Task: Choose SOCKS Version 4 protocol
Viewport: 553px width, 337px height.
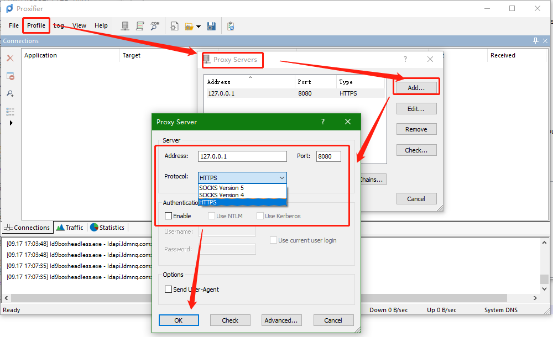Action: point(242,195)
